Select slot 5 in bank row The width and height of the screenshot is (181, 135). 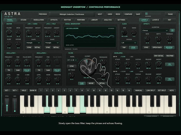pyautogui.click(x=64, y=91)
